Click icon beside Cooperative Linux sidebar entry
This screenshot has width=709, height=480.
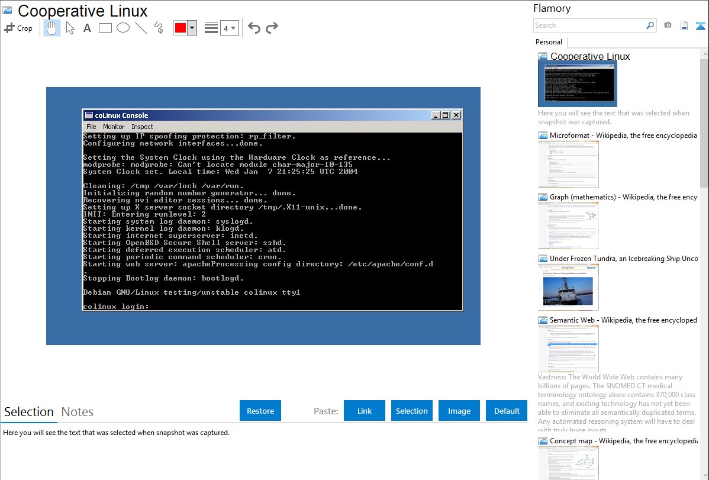coord(543,57)
